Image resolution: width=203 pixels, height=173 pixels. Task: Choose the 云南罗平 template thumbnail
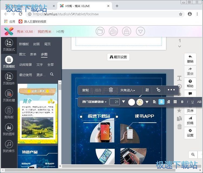(x=38, y=114)
